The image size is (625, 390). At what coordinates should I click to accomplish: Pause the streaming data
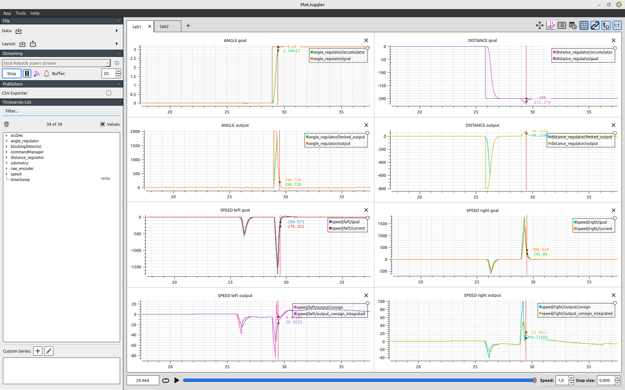(27, 74)
